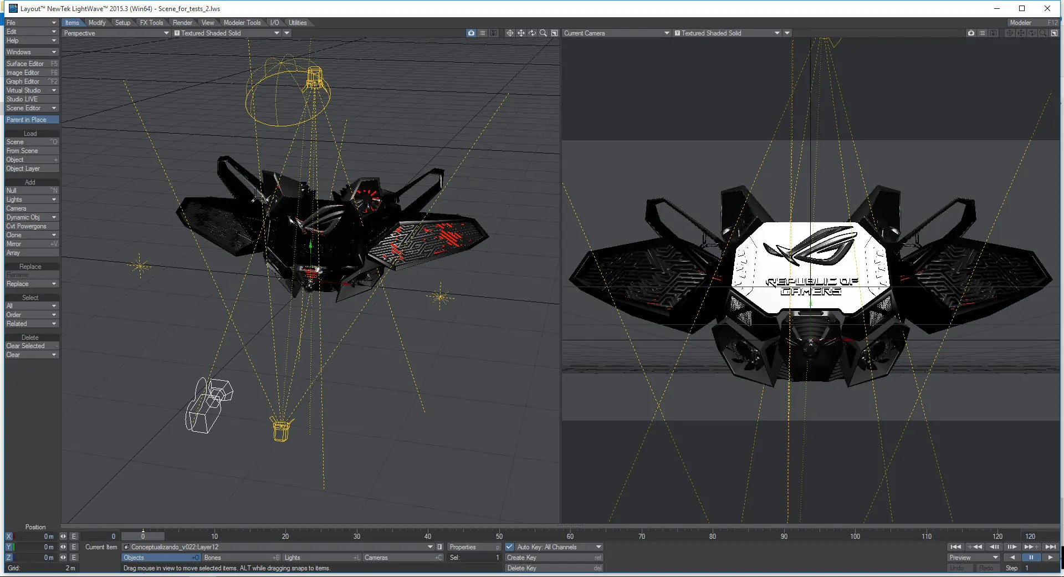Click the right viewport camera snapshot icon
The image size is (1064, 577).
(971, 33)
